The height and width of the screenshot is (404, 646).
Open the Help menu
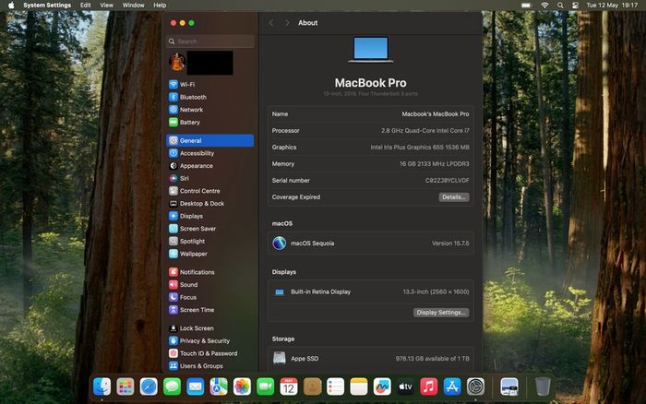pyautogui.click(x=160, y=5)
